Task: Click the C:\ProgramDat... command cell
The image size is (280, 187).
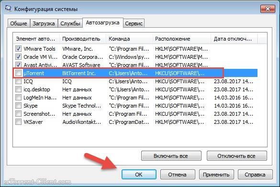Action: coord(129,122)
